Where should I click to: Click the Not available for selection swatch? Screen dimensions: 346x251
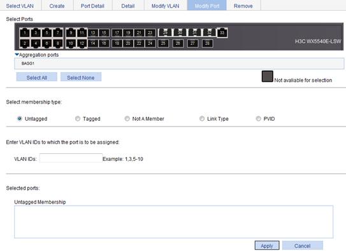268,76
